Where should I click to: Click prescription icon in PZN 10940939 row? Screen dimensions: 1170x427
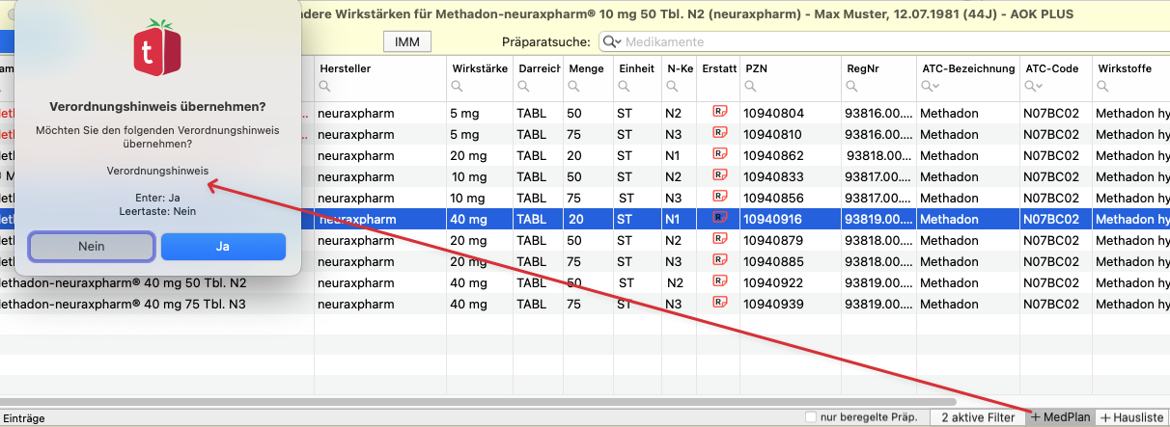pyautogui.click(x=719, y=304)
